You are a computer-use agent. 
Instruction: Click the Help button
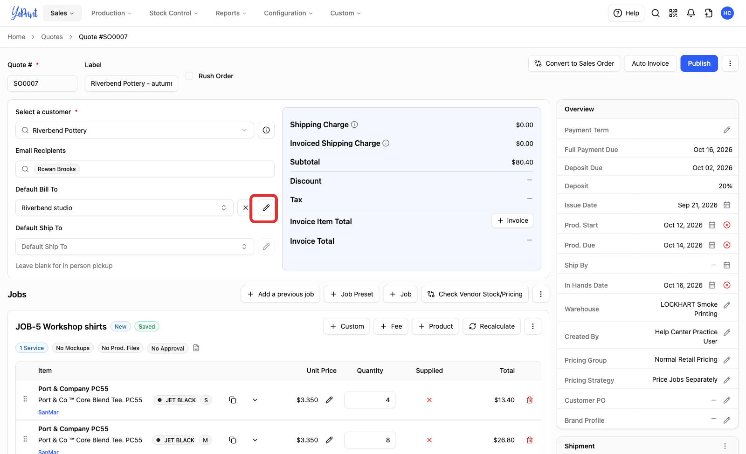[626, 13]
